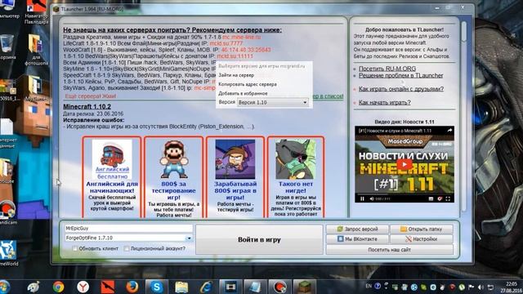Click server address mc.mine-line.ru
The height and width of the screenshot is (294, 523).
(x=242, y=37)
